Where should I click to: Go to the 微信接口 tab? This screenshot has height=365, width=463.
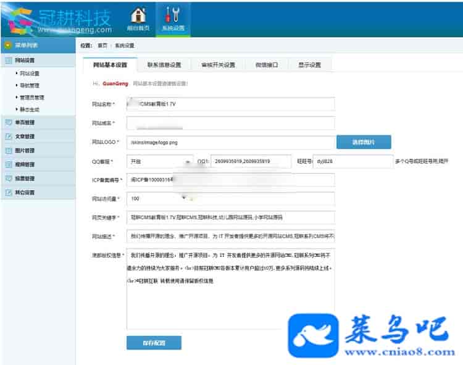pyautogui.click(x=266, y=65)
